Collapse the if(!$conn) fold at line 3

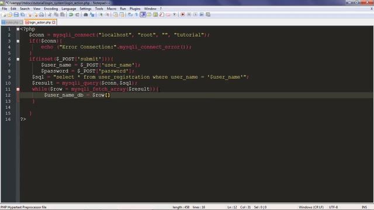(18, 41)
